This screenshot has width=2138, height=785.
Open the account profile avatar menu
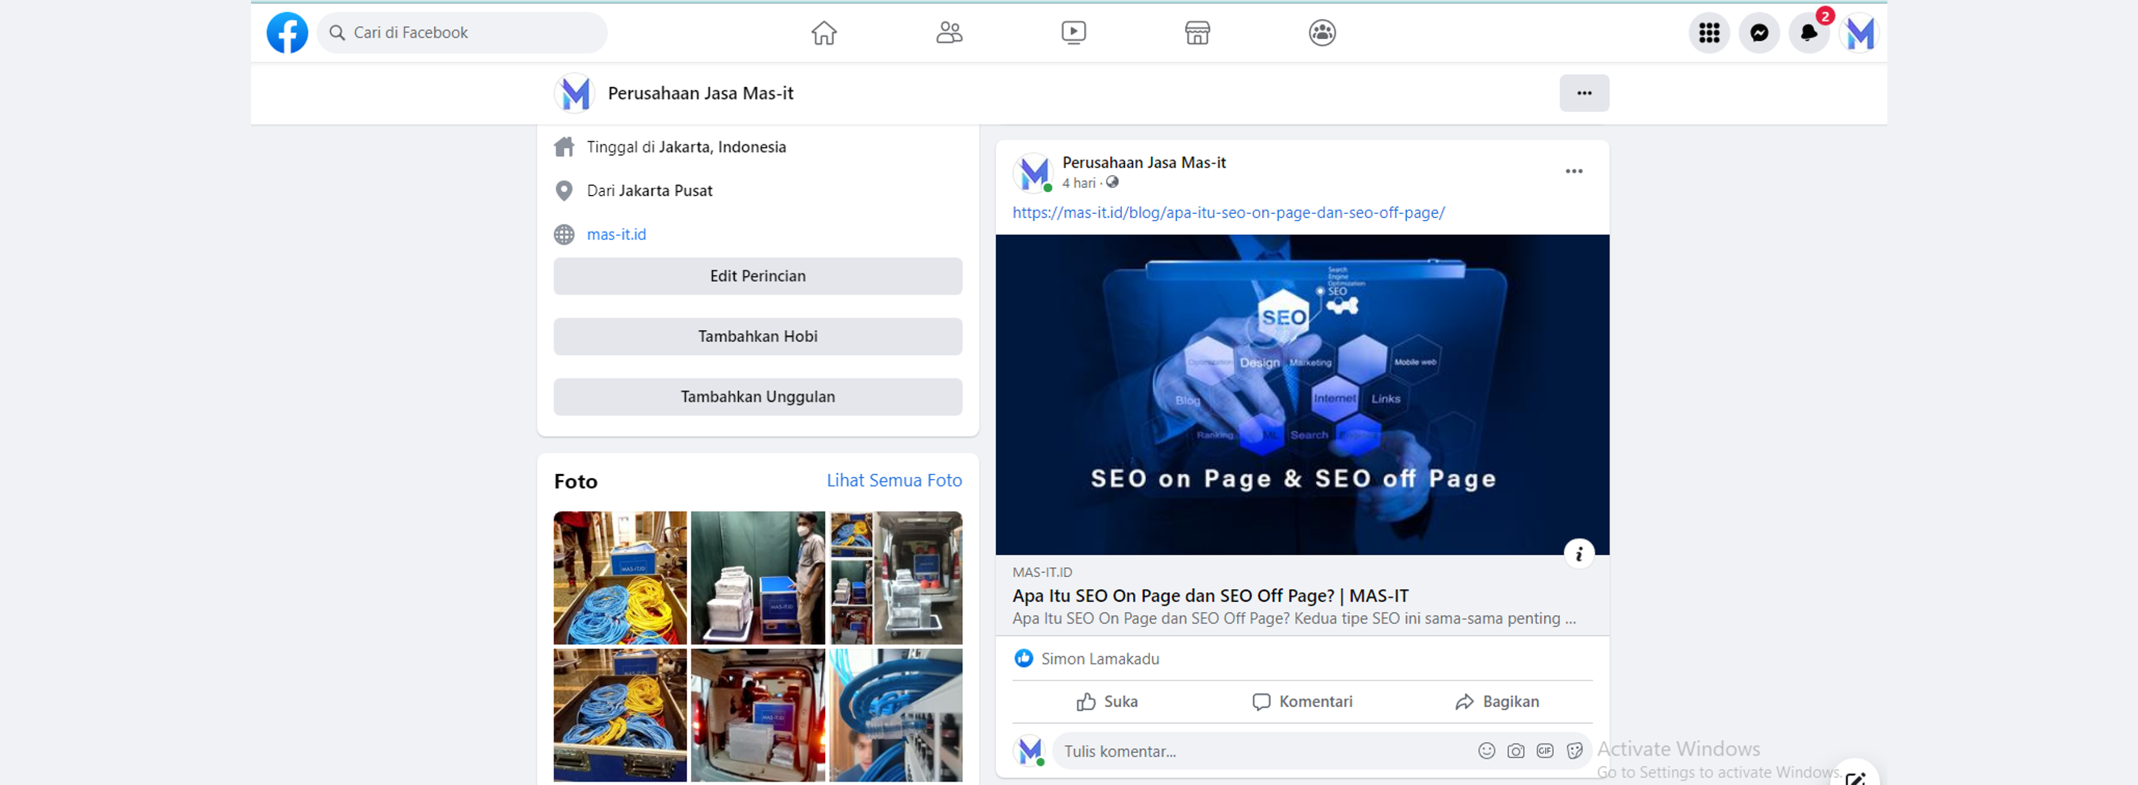pyautogui.click(x=1859, y=33)
